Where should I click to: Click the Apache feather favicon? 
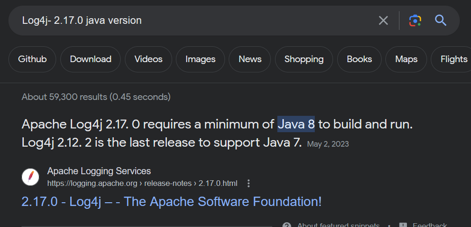pos(30,177)
